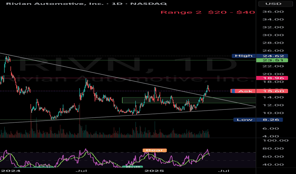Click the 32.00 price axis label

pos(273,27)
